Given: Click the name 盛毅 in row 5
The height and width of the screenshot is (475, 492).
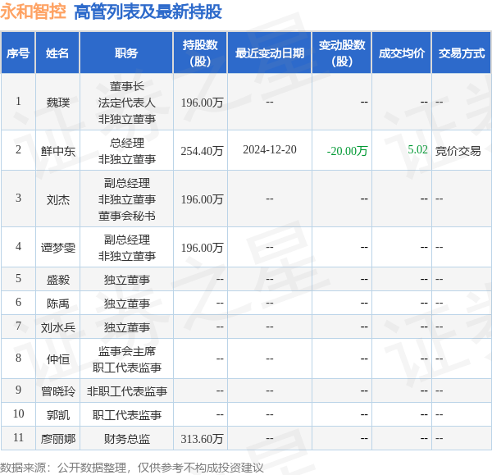Looking at the screenshot, I should point(58,280).
